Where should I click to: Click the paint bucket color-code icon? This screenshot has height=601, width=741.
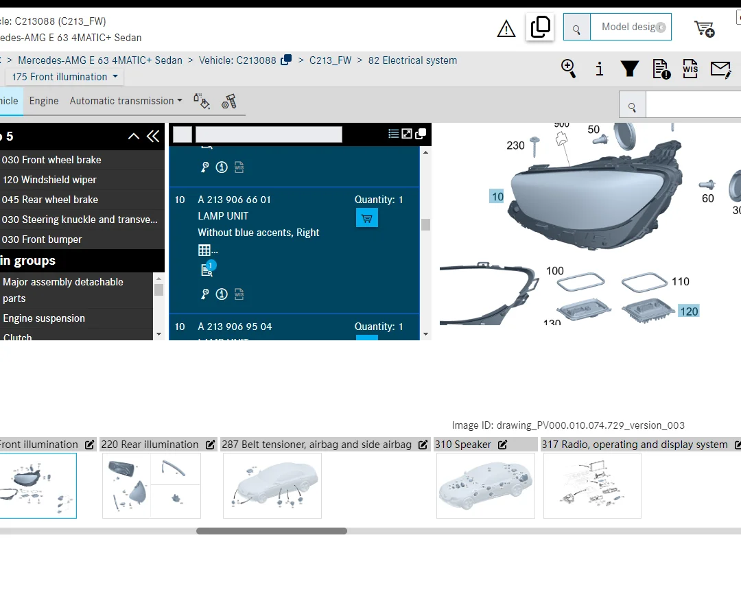pos(201,101)
